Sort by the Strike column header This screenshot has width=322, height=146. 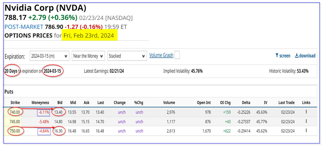15,103
